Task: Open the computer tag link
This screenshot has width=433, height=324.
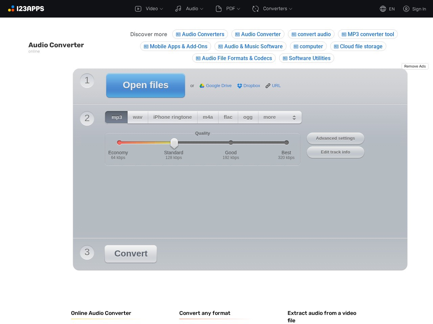Action: (x=308, y=47)
